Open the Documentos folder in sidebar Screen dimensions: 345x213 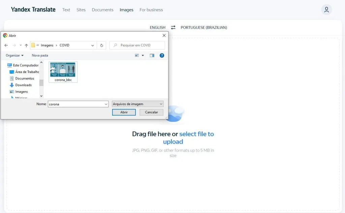(24, 78)
